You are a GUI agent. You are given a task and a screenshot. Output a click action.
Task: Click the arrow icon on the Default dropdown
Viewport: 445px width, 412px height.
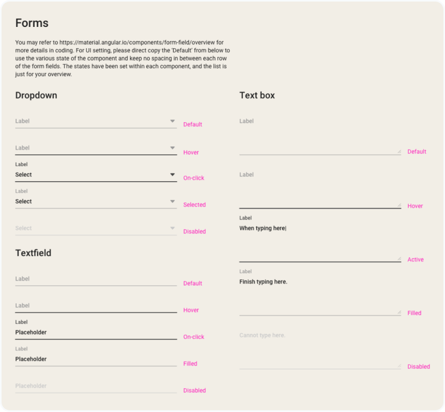173,121
